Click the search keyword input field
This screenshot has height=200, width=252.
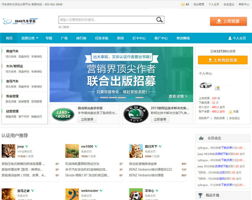[x=107, y=20]
